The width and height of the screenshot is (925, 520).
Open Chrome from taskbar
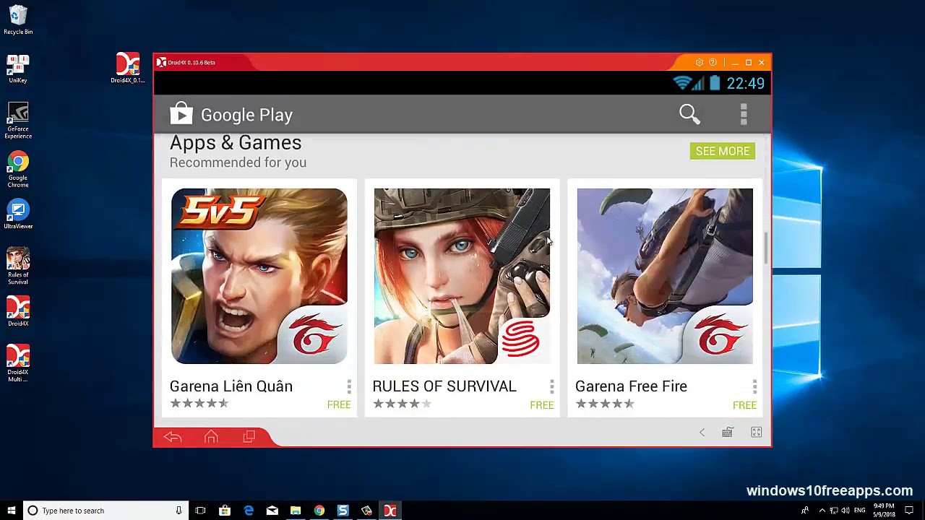319,511
